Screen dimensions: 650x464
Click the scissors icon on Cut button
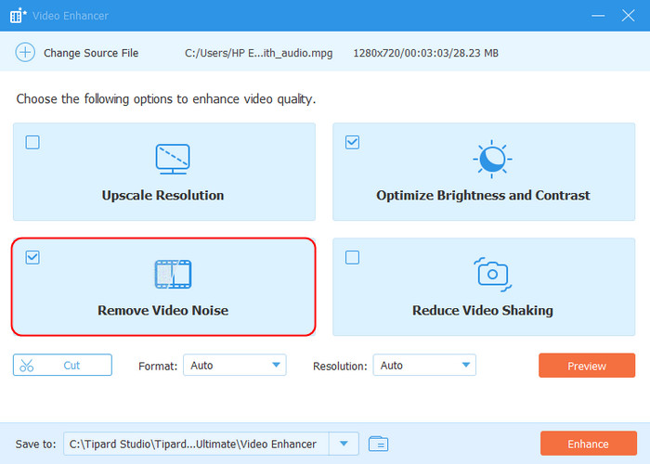pyautogui.click(x=27, y=366)
